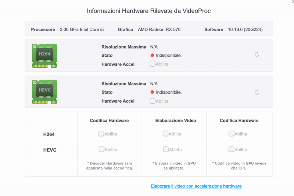Click the H264 row label in table
Screen dimensions: 294x196
click(x=49, y=134)
